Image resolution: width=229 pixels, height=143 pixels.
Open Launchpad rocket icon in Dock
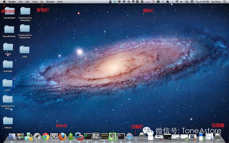point(37,136)
